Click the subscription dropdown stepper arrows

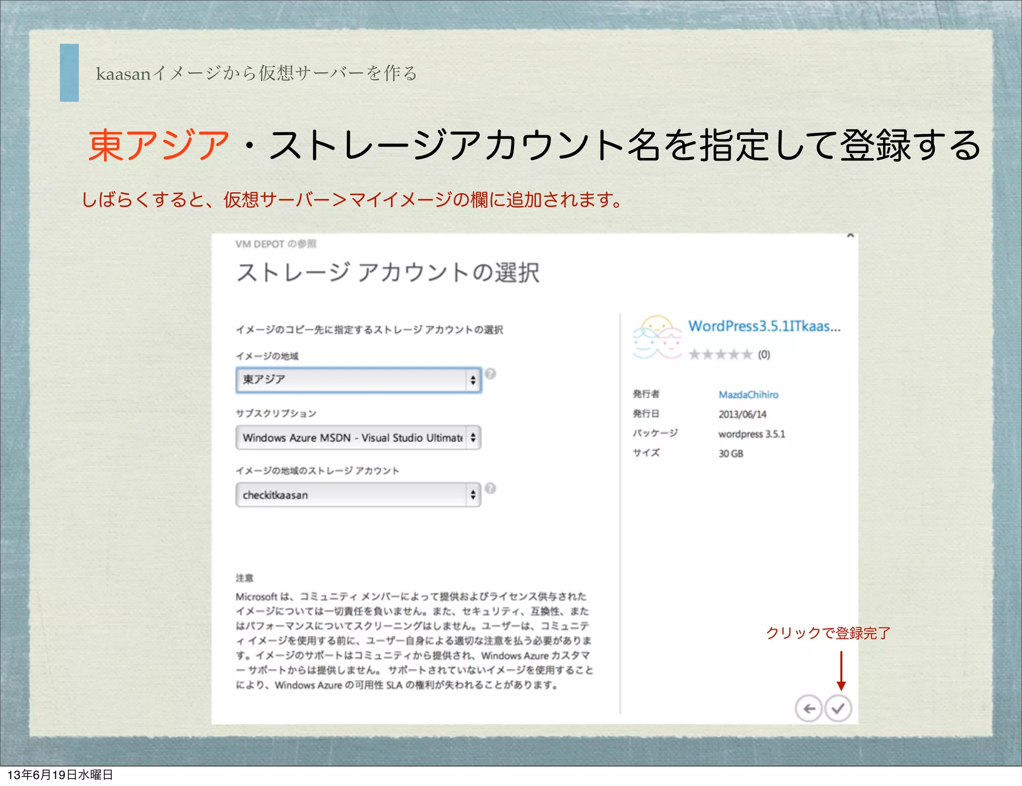tap(473, 437)
